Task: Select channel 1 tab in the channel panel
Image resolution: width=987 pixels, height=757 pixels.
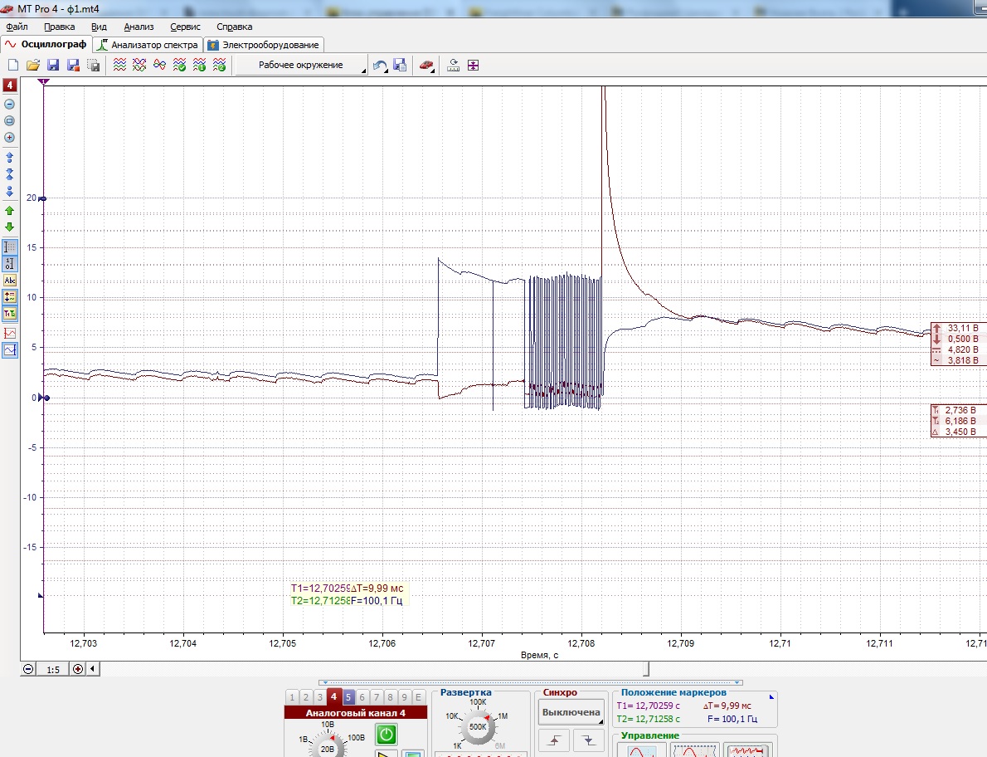Action: (292, 697)
